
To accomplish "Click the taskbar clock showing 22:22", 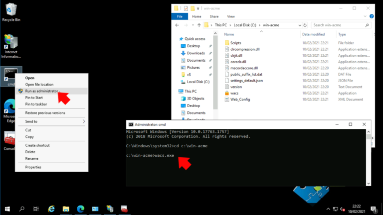I will (x=357, y=209).
